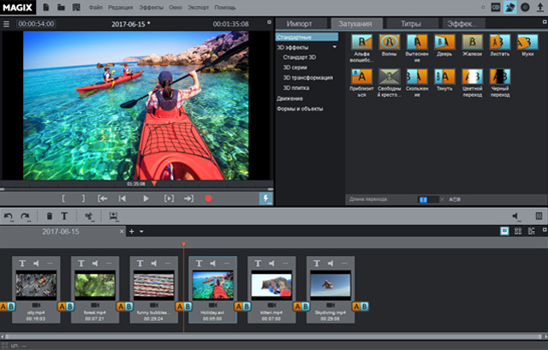Image resolution: width=548 pixels, height=350 pixels.
Task: Click the preview scrubber position marker
Action: tap(154, 183)
